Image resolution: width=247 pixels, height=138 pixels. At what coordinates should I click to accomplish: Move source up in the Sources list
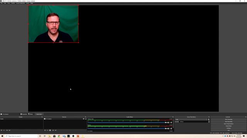pos(53,130)
